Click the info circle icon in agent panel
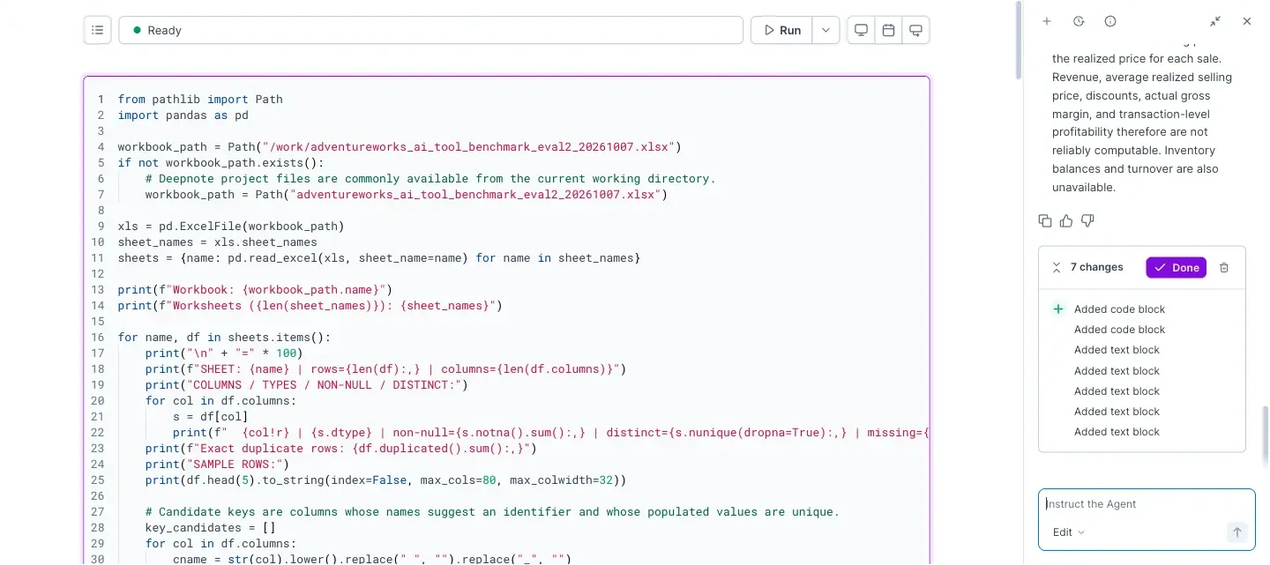This screenshot has width=1270, height=565. (x=1110, y=21)
